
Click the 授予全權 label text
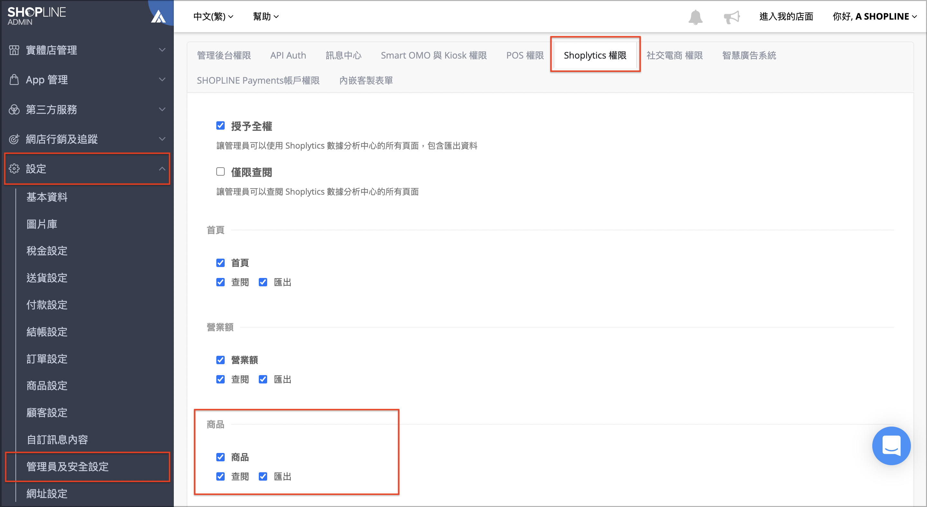point(251,126)
